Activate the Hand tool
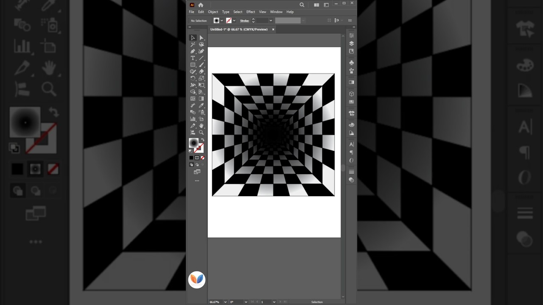543x305 pixels. pyautogui.click(x=202, y=126)
